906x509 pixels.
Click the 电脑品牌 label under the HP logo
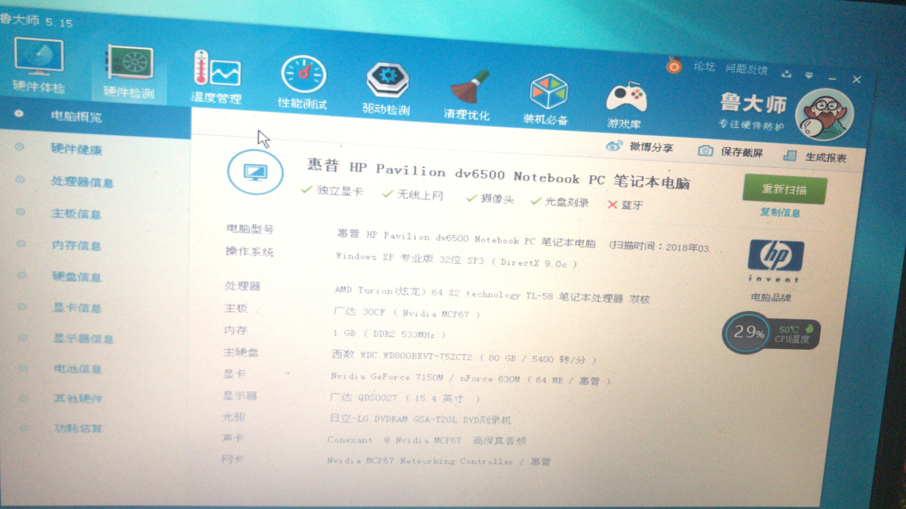771,297
